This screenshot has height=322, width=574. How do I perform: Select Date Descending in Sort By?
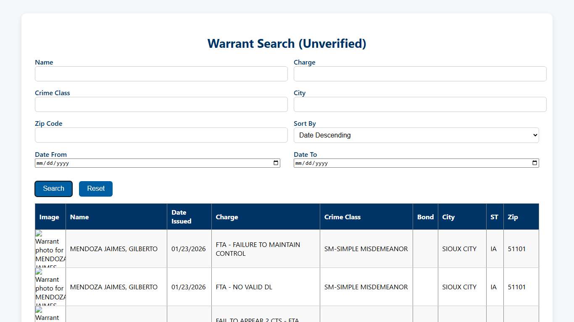point(416,135)
